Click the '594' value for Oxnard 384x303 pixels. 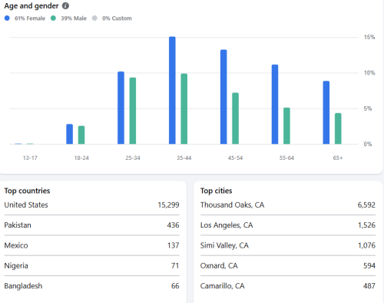coord(369,265)
